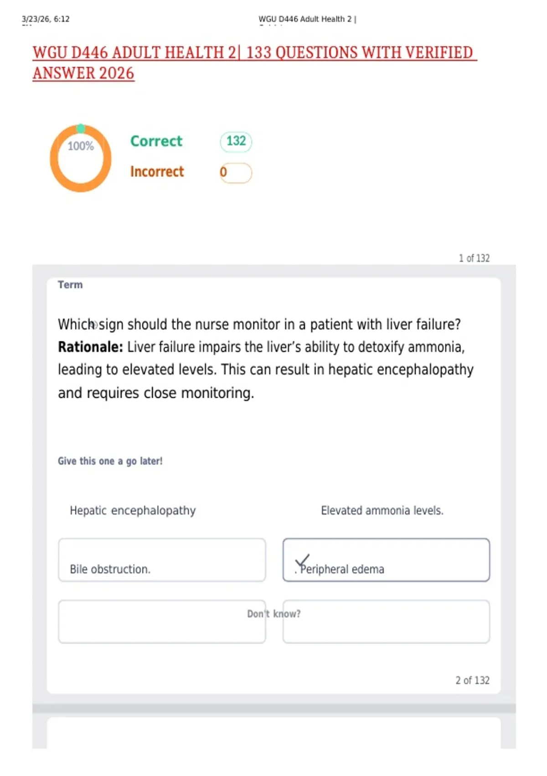Viewport: 547px width, 776px height.
Task: Click the checkmark icon beside Peripheral edema
Action: (302, 561)
